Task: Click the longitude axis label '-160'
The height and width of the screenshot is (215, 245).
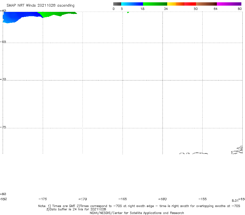Action: pyautogui.click(x=163, y=199)
